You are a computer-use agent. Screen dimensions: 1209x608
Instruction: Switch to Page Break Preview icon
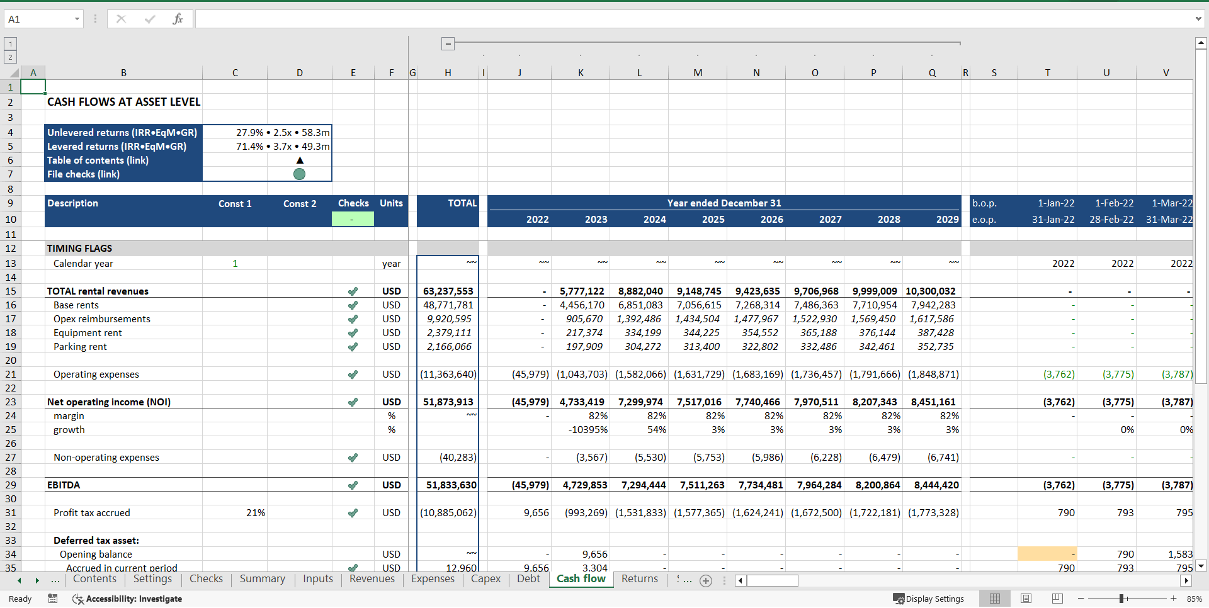click(1057, 599)
